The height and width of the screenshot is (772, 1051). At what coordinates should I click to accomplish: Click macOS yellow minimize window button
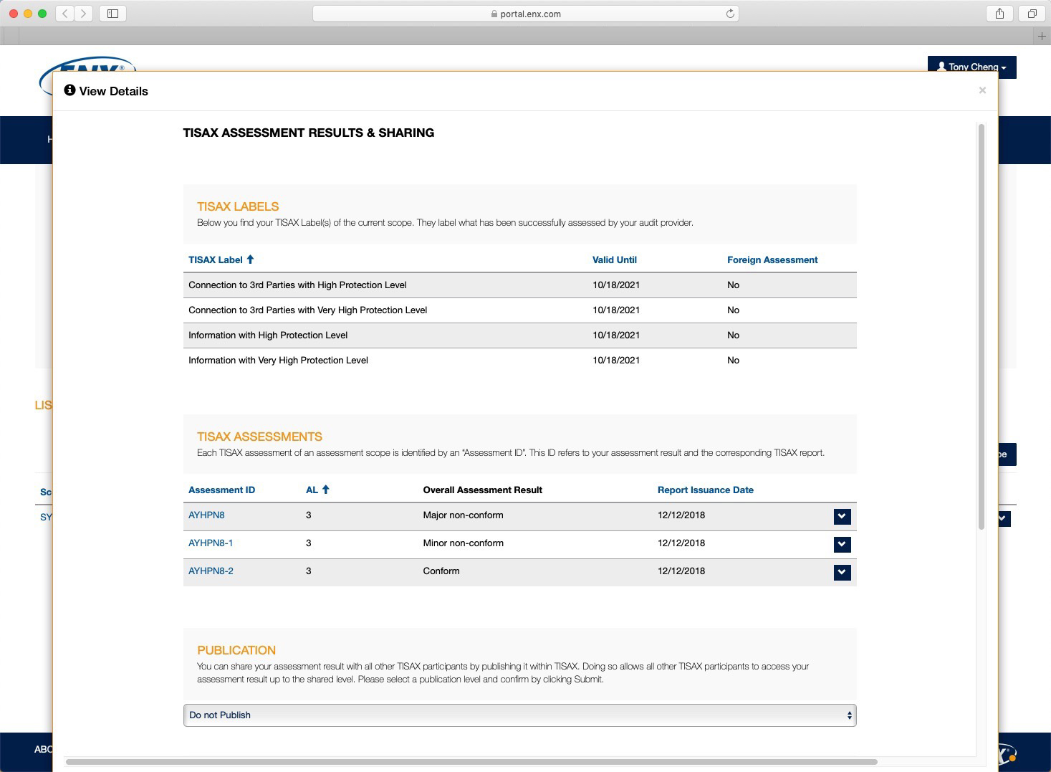click(28, 14)
